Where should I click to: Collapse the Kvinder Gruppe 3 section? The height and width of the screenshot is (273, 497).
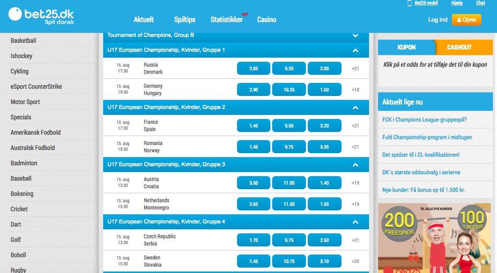click(355, 165)
